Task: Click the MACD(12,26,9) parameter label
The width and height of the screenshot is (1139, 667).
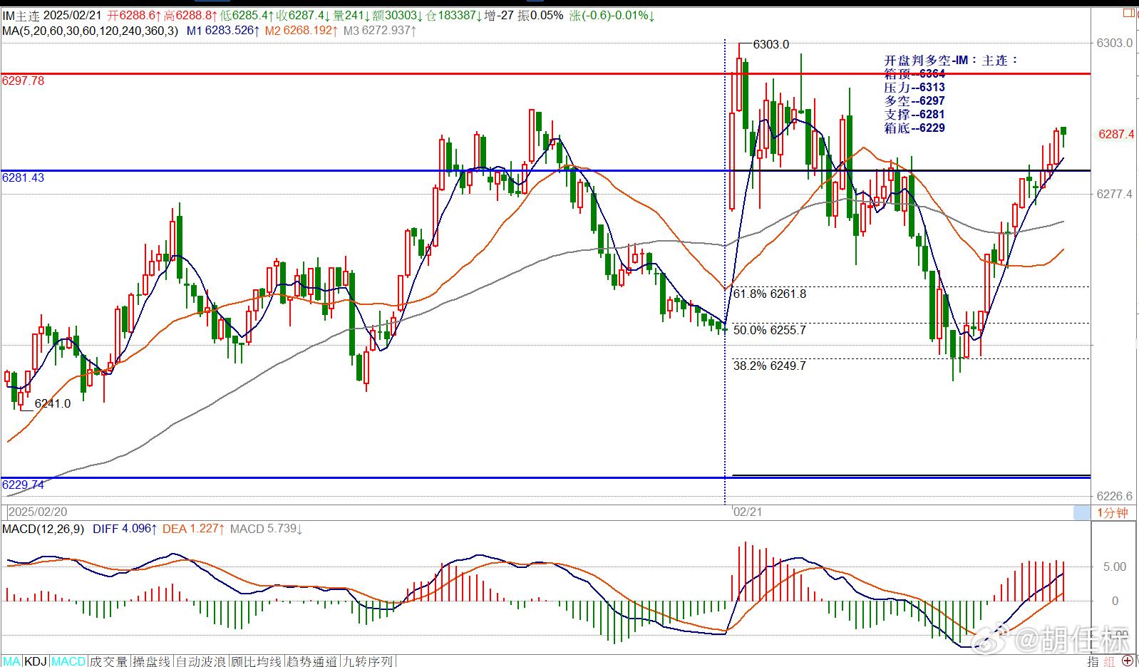Action: pyautogui.click(x=43, y=529)
